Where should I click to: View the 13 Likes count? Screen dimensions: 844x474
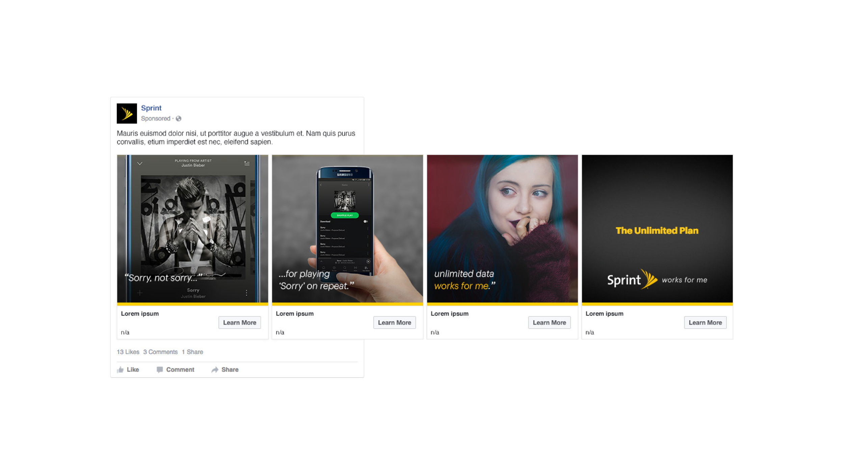click(x=128, y=352)
